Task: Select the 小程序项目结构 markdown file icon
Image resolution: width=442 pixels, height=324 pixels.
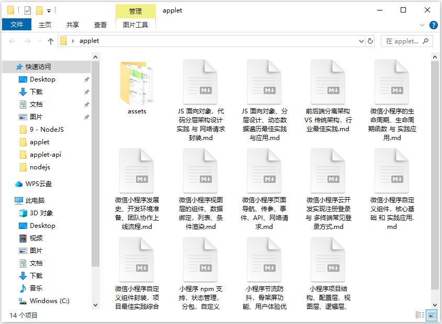Action: [x=328, y=260]
